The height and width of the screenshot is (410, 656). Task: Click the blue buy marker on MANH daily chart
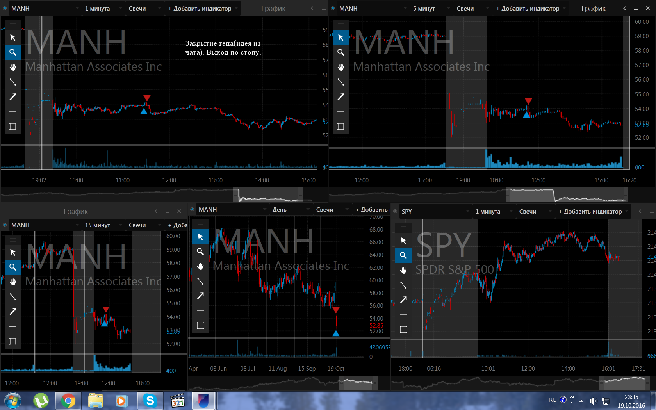336,333
